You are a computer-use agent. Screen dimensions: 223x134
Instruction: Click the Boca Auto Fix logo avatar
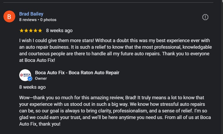(25, 75)
